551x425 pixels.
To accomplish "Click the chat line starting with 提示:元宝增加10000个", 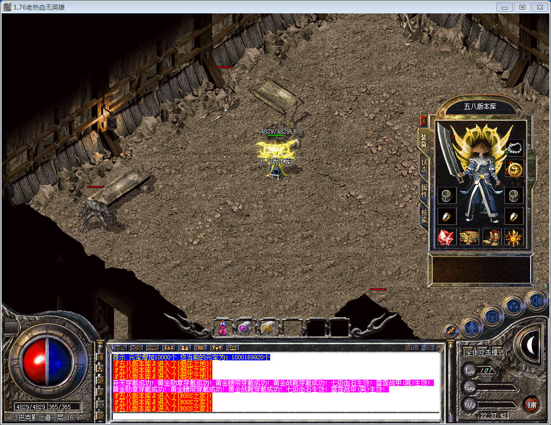I will point(191,357).
